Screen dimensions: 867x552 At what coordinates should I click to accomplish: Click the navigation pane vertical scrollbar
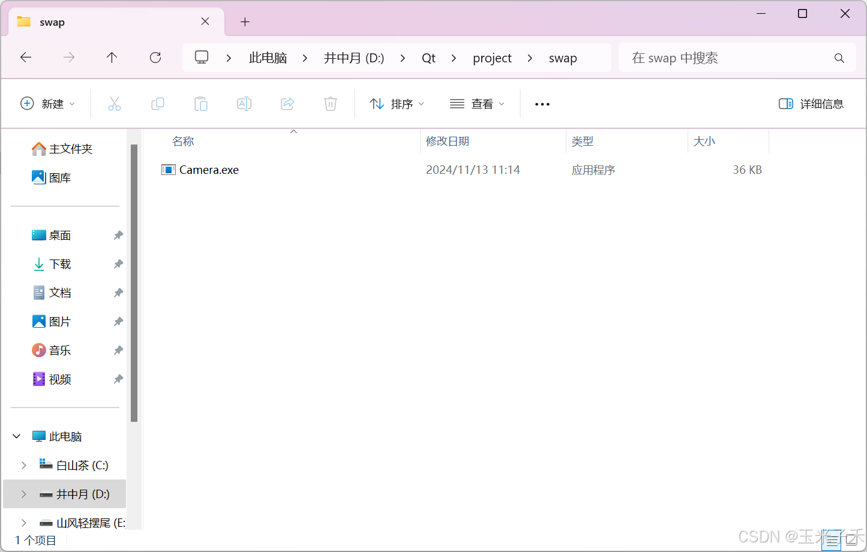(x=134, y=283)
